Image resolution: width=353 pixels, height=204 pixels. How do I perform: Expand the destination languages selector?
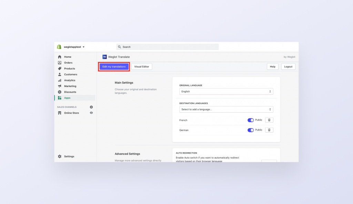[x=226, y=109]
